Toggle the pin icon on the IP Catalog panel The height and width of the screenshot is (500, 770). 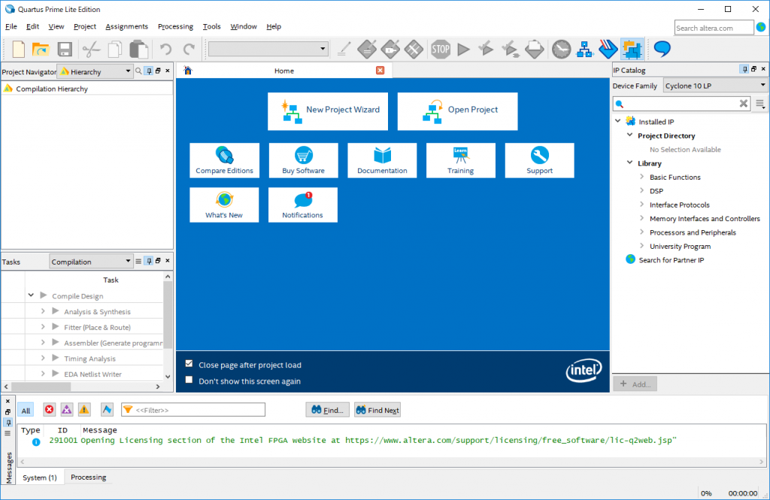click(x=744, y=69)
